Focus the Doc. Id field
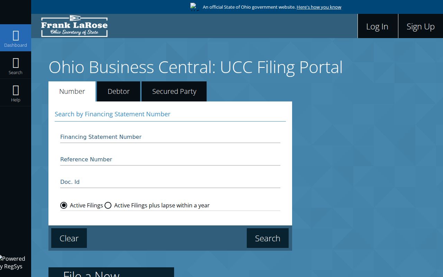443x277 pixels. 170,182
